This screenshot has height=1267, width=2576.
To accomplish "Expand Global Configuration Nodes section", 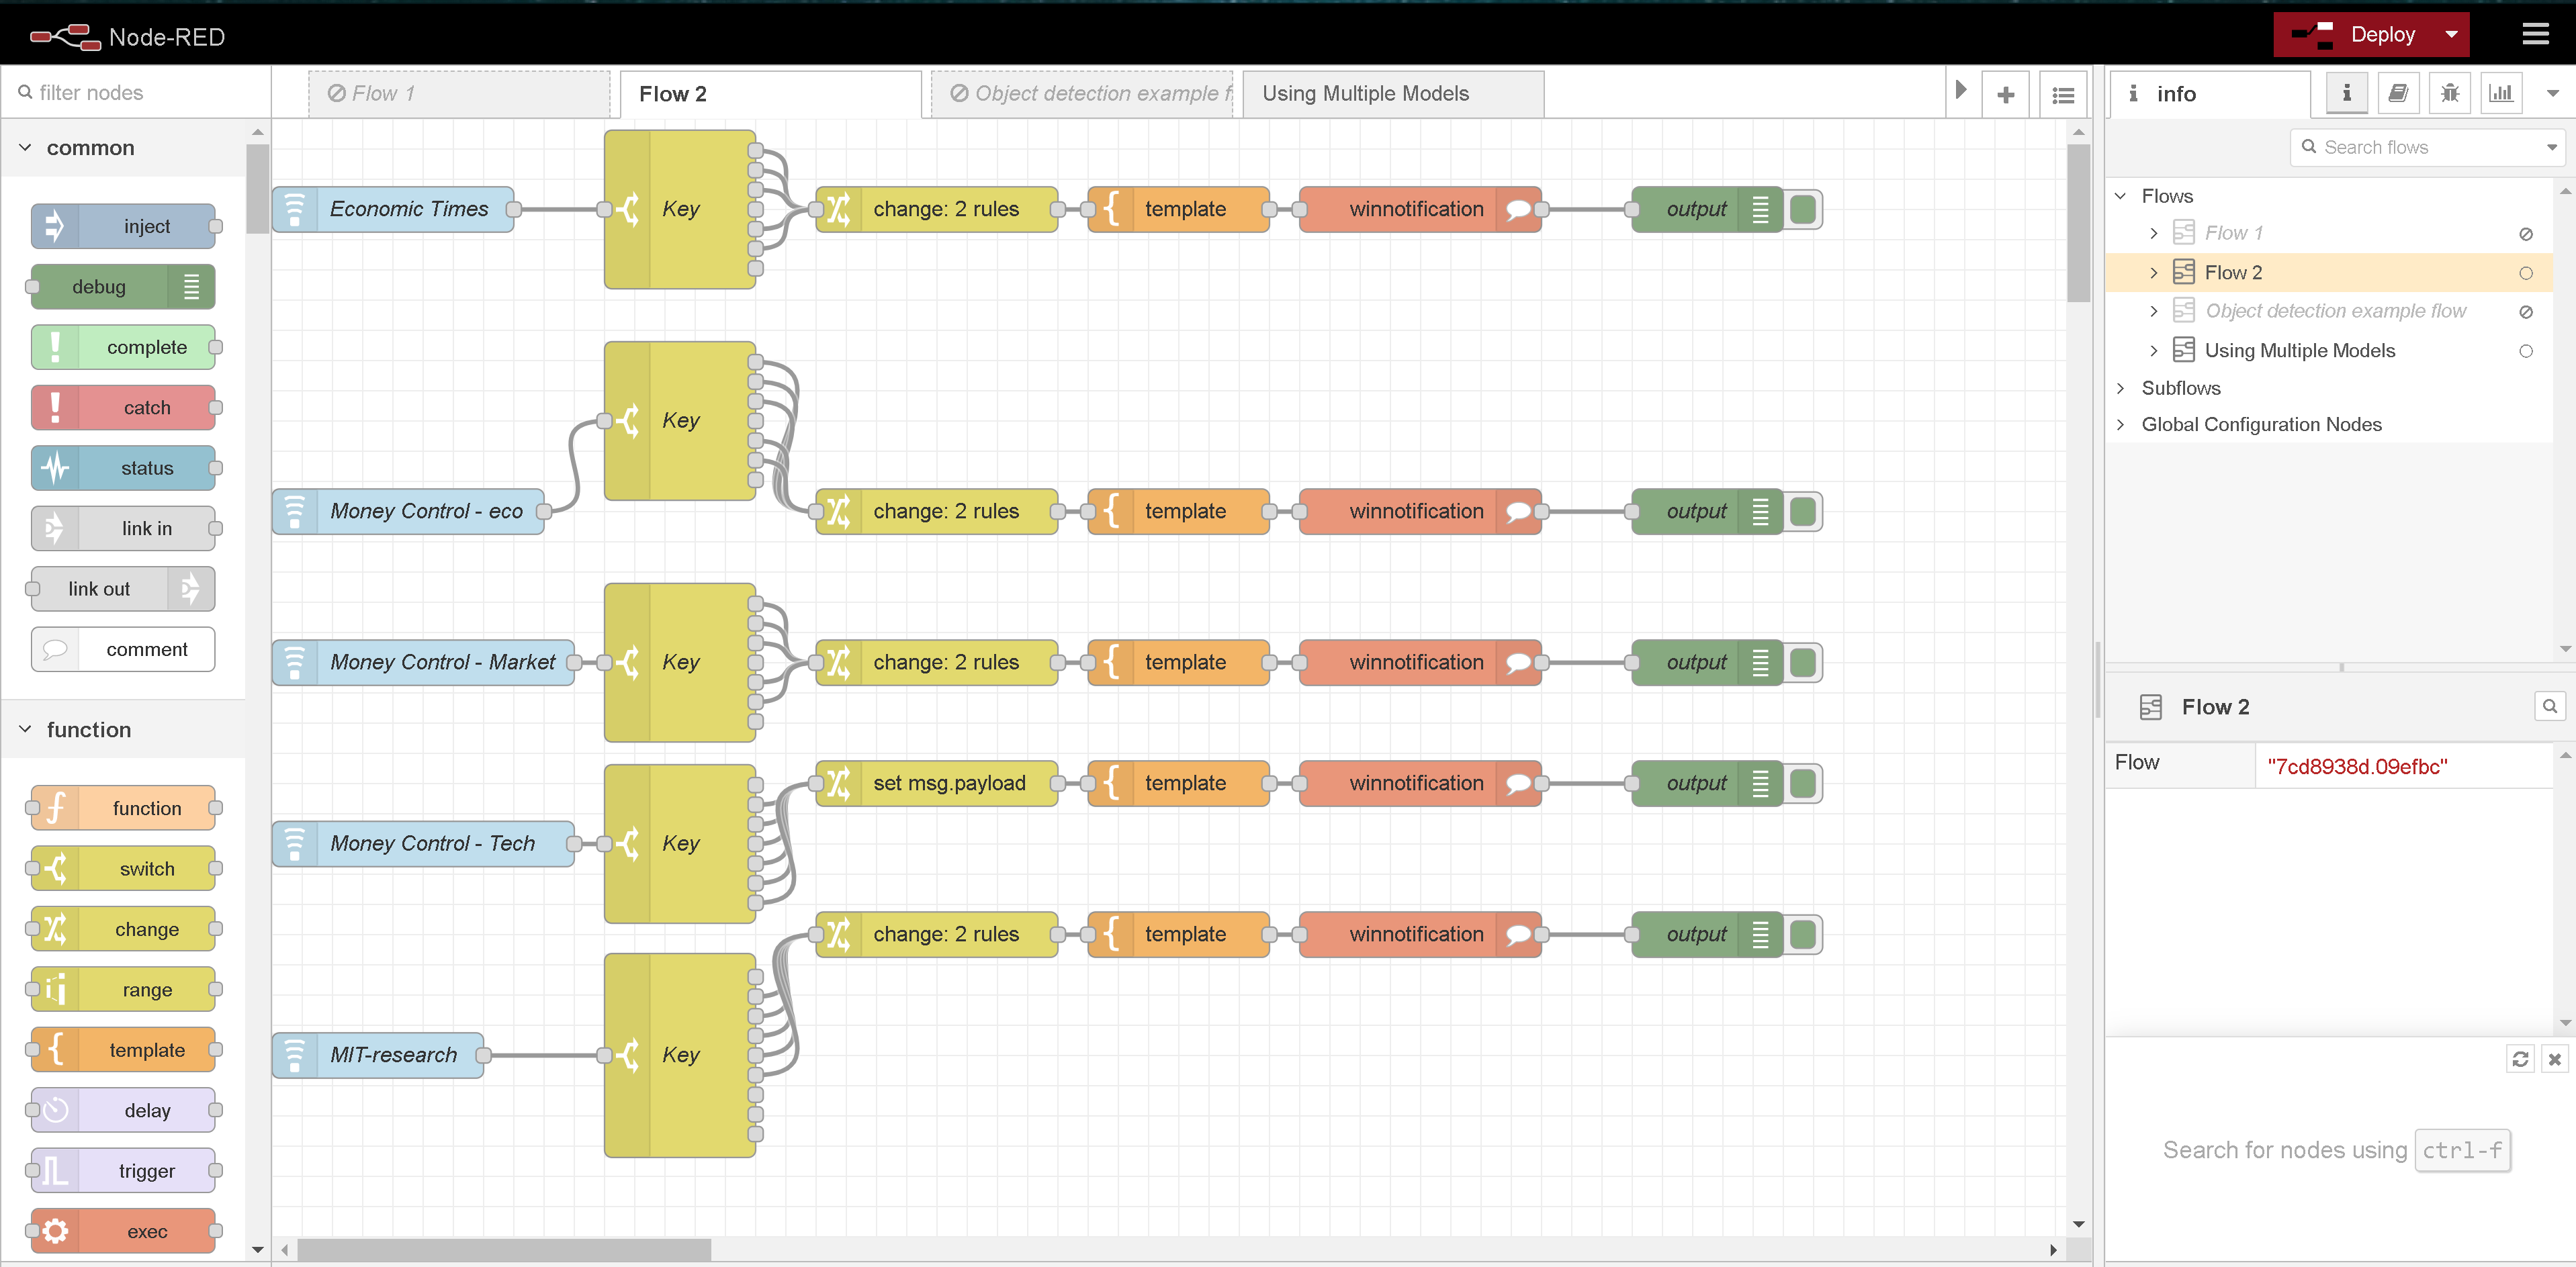I will click(2120, 424).
